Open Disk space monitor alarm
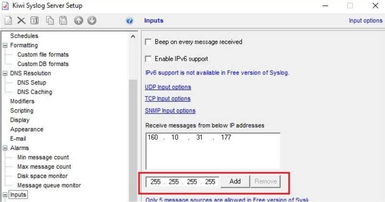Screen dimensions: 385x202 tap(42, 176)
